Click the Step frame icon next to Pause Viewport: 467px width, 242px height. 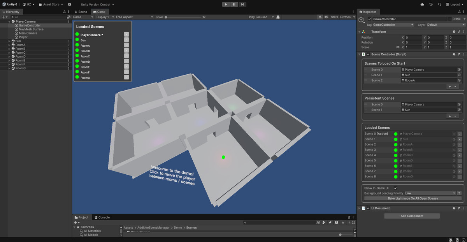click(243, 4)
